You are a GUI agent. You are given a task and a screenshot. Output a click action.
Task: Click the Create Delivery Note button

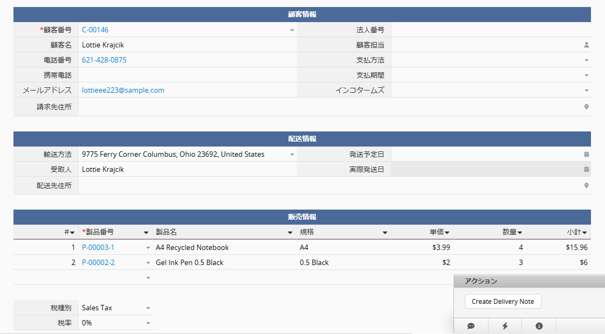[503, 302]
